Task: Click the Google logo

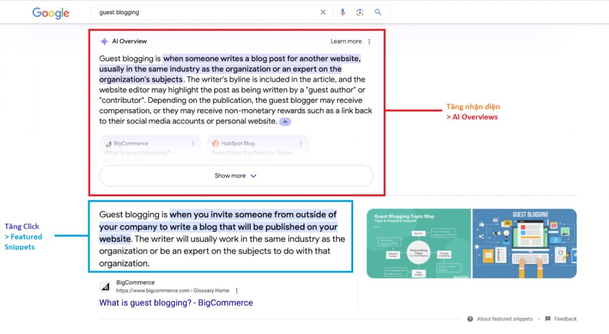Action: [x=51, y=13]
